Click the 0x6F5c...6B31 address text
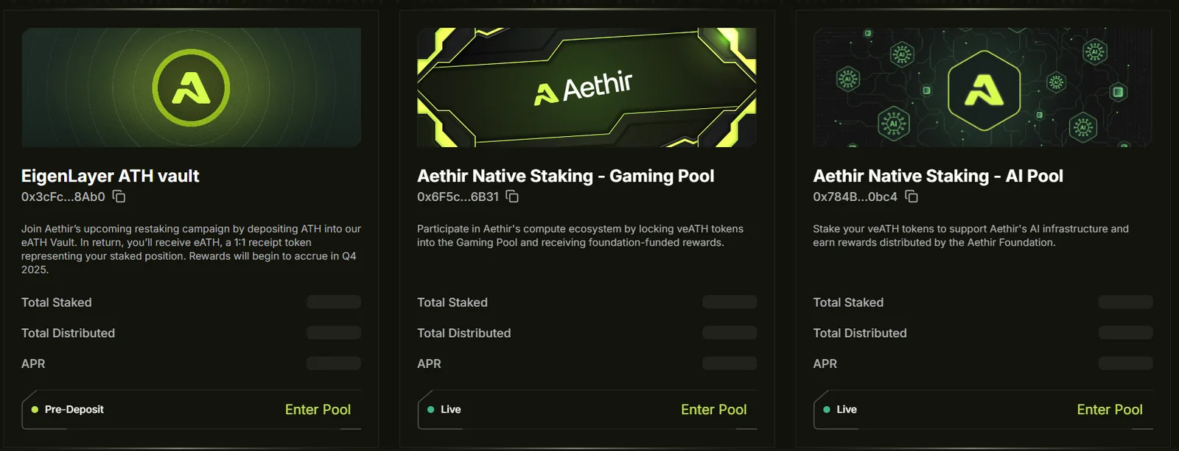Image resolution: width=1179 pixels, height=451 pixels. tap(458, 197)
